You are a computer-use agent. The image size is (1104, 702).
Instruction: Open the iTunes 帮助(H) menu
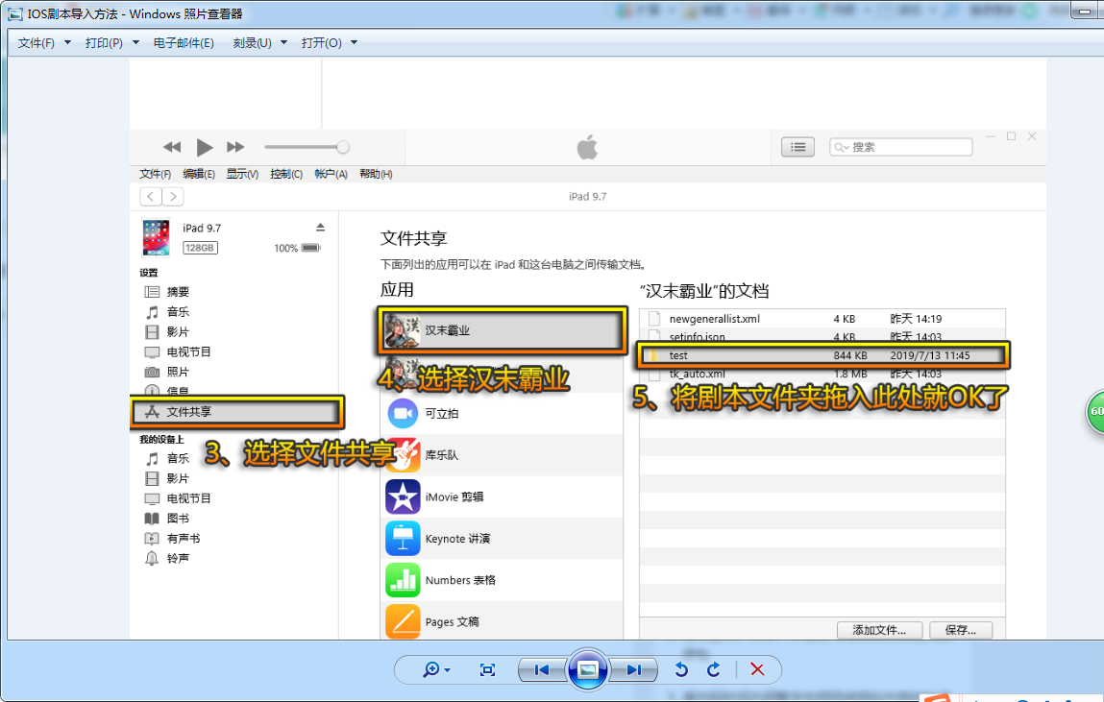tap(376, 175)
